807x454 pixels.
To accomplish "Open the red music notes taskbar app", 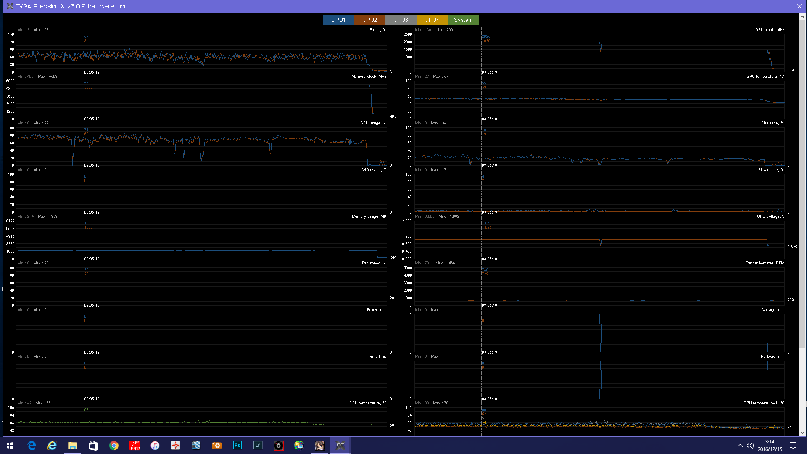I will tap(134, 445).
